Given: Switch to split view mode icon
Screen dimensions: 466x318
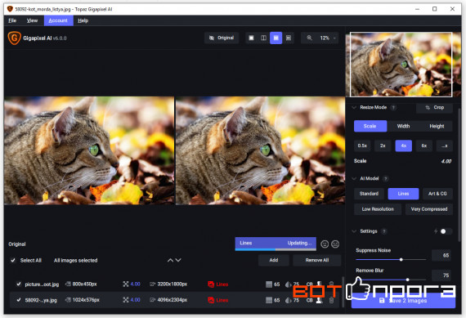Looking at the screenshot, I should tap(263, 38).
